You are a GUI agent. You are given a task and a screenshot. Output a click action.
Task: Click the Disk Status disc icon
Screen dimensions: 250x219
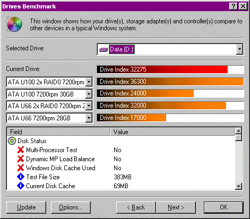coord(12,141)
